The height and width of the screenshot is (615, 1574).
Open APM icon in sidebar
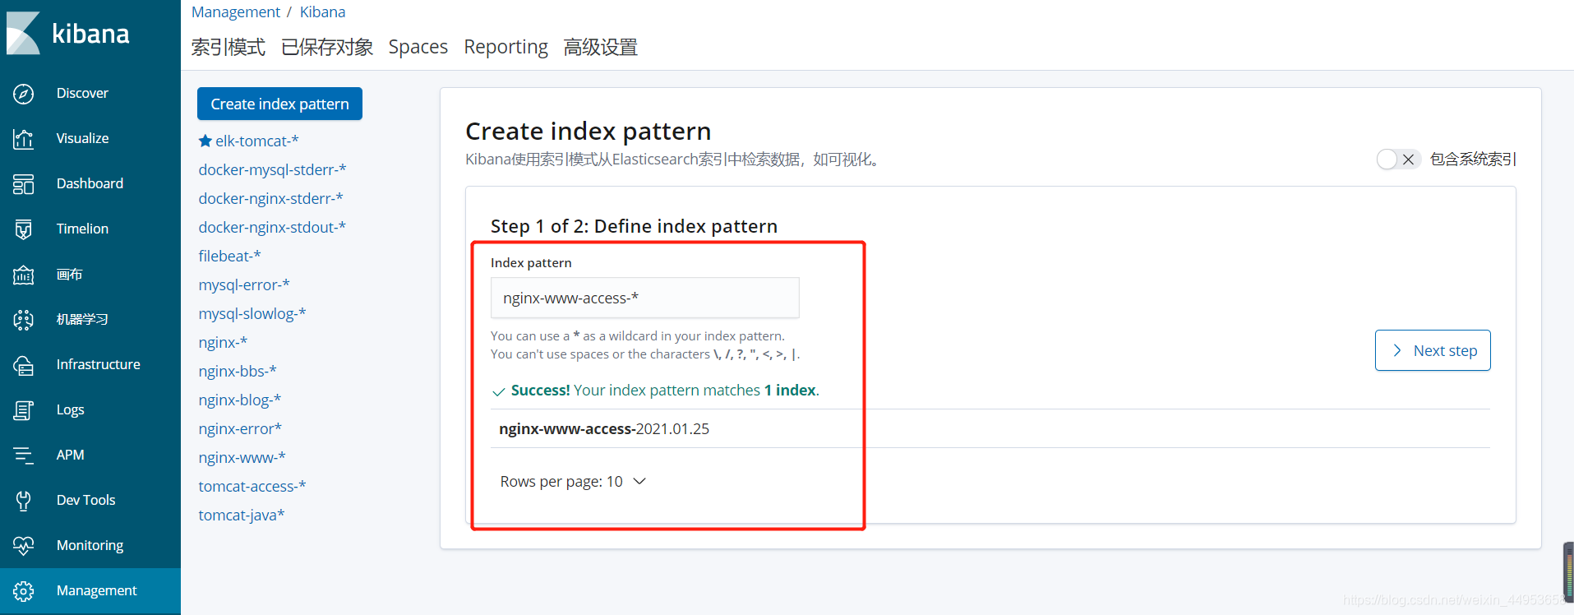tap(24, 455)
